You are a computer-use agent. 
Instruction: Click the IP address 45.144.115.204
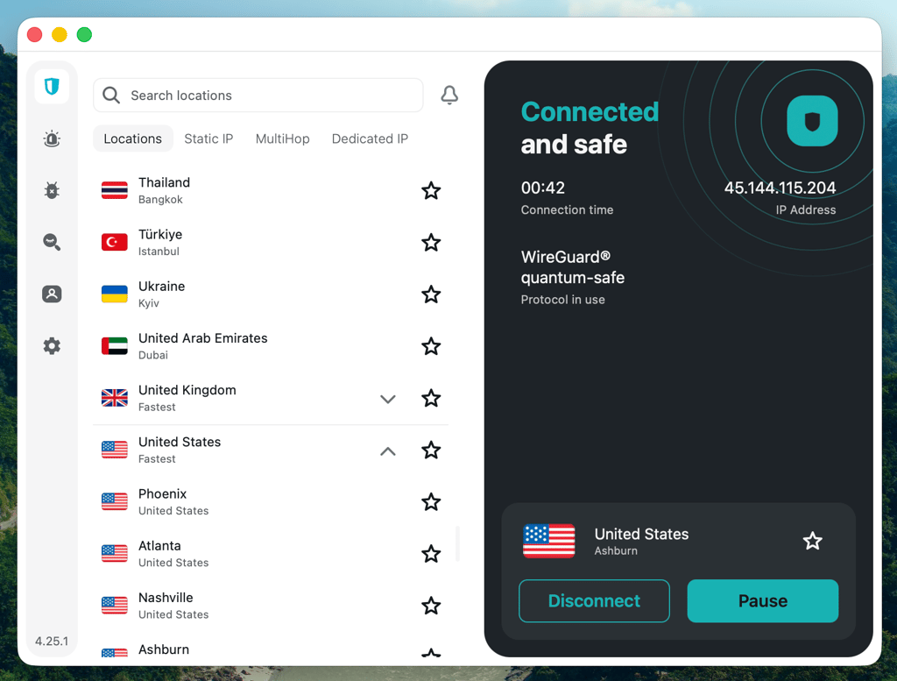pos(780,188)
